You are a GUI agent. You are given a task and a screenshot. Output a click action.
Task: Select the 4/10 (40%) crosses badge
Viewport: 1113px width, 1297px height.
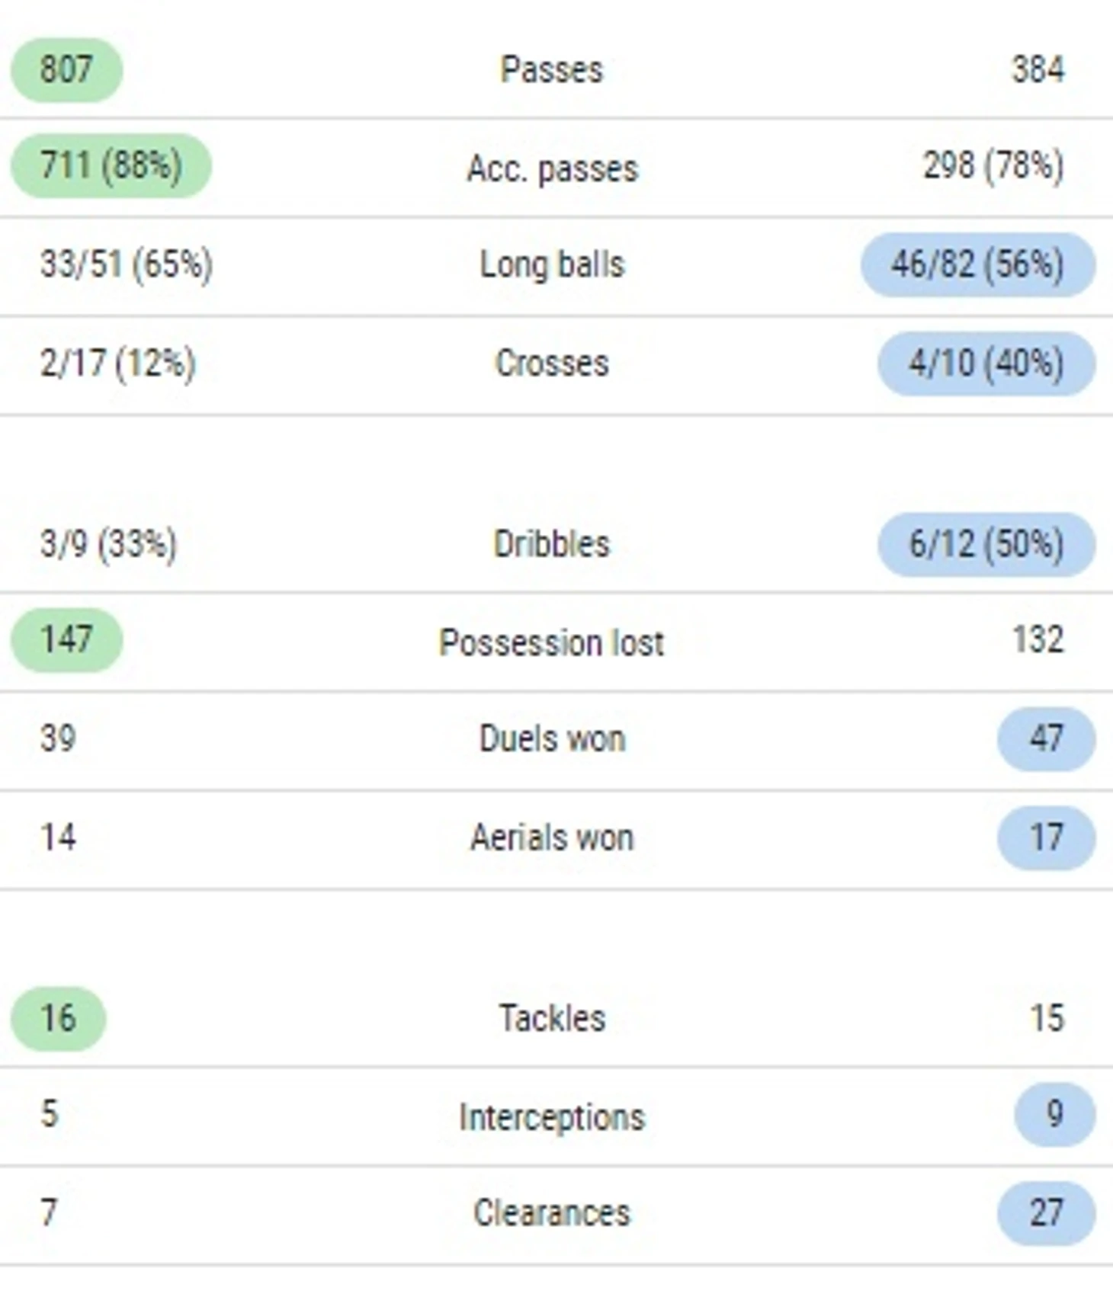986,363
